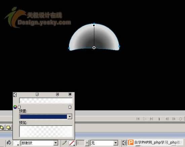Screen dimensions: 185x147
Task: Click the stroke color swatch with red slash
Action: (x=72, y=143)
